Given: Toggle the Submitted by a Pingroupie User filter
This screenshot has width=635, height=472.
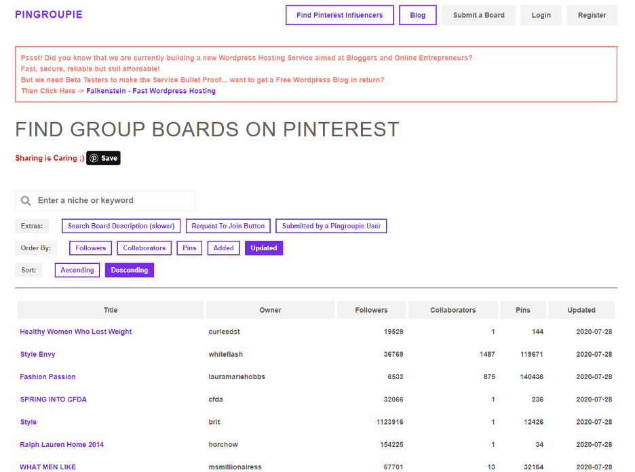Looking at the screenshot, I should (330, 225).
